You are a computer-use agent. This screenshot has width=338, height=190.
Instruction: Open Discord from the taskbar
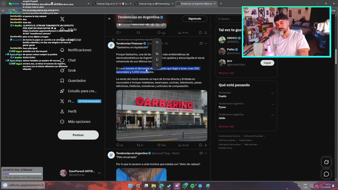click(x=177, y=186)
